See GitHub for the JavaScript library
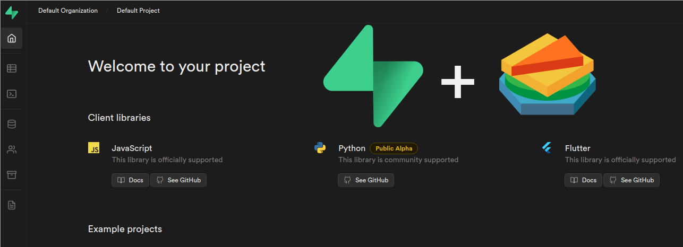 click(178, 180)
